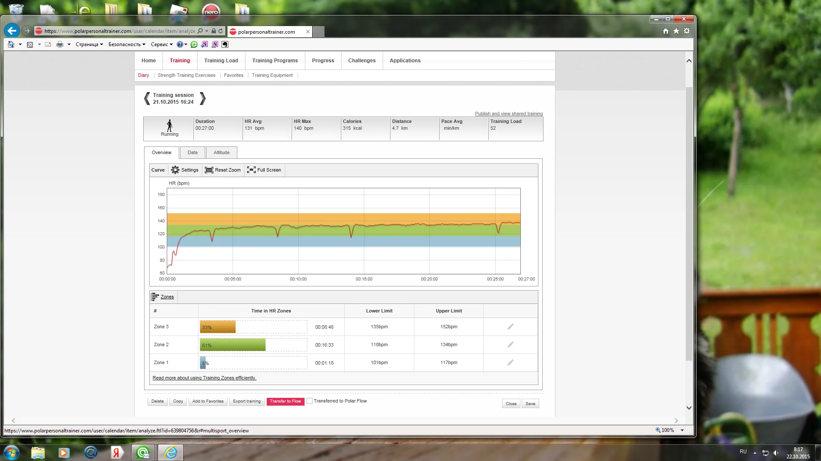Click the Zones chart icon

[155, 297]
